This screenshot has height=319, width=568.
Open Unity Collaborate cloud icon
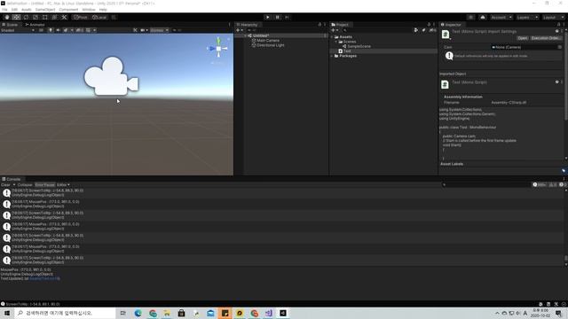[483, 17]
